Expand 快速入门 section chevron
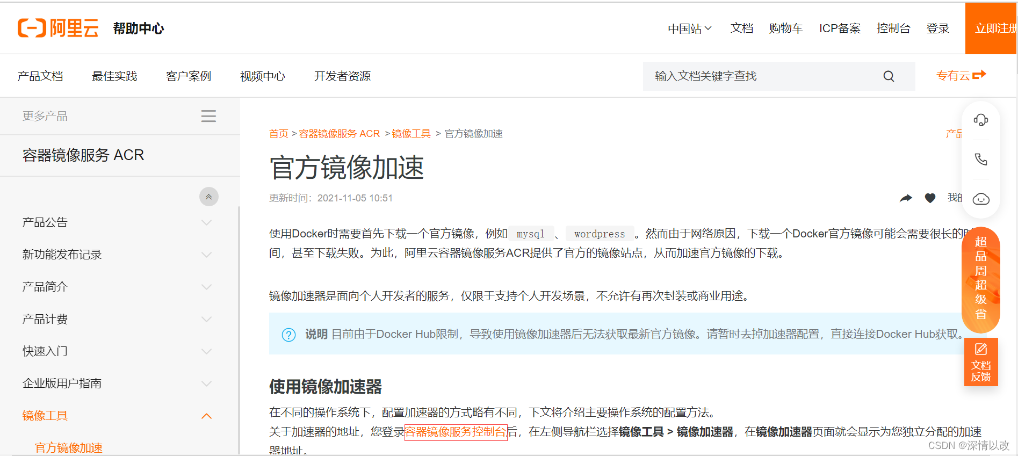 [x=206, y=351]
